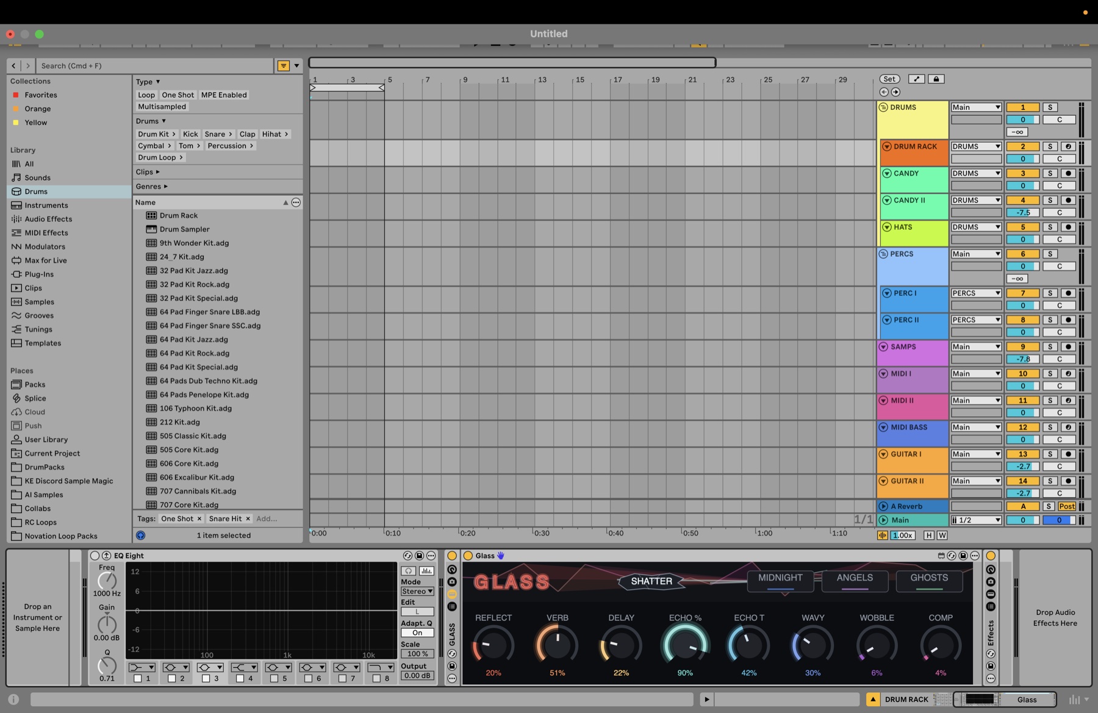Open MIDI Effects library category
1098x713 pixels.
coord(46,233)
